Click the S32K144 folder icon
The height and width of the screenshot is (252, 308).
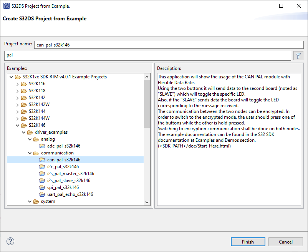click(24, 111)
